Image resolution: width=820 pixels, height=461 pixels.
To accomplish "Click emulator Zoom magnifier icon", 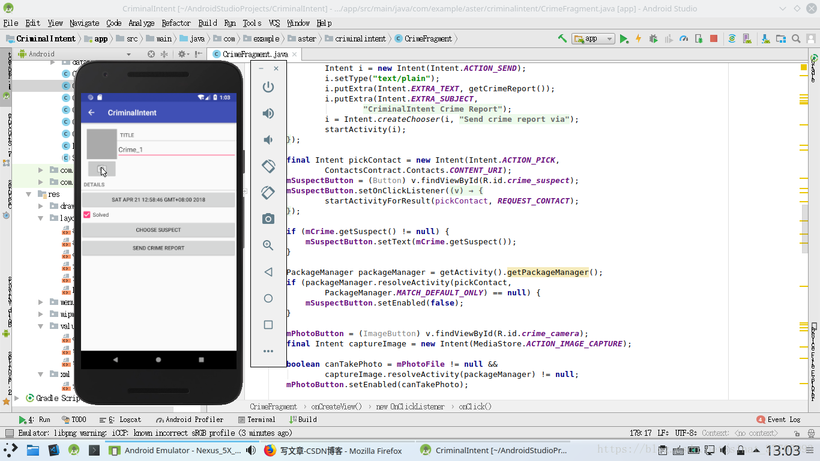I will point(268,246).
